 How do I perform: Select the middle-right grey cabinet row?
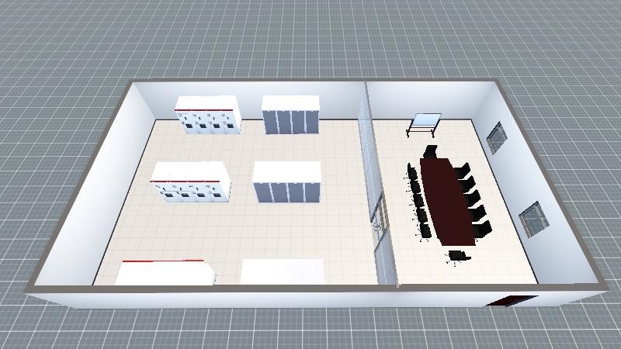(x=287, y=184)
